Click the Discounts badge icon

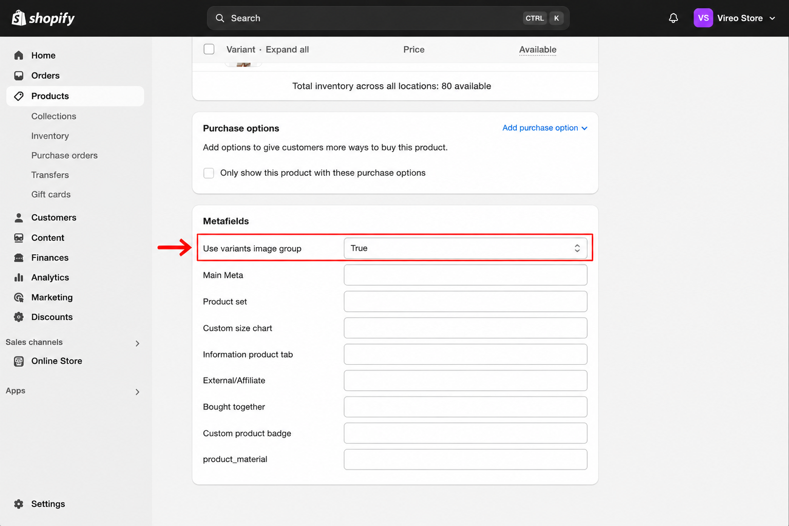19,317
